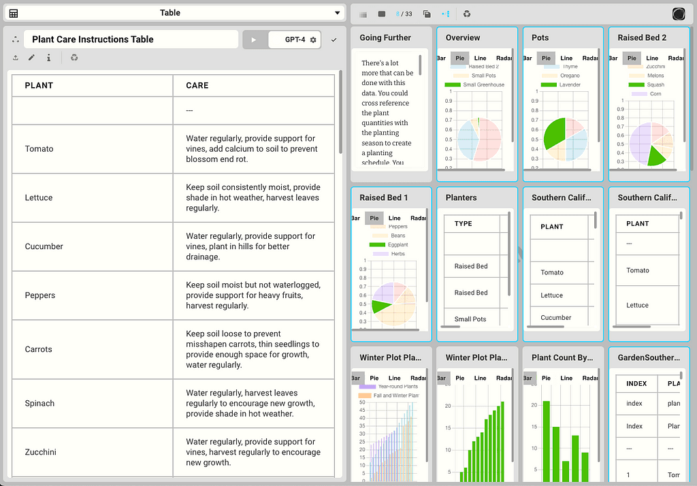The image size is (697, 486).
Task: Click the dark square select-all icon
Action: pyautogui.click(x=381, y=14)
